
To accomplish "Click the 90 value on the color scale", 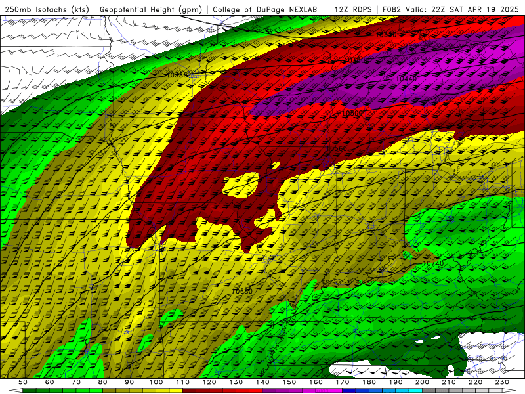I will (129, 382).
